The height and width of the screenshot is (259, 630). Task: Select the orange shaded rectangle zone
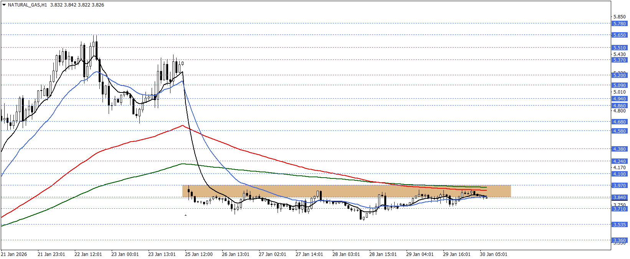point(346,191)
